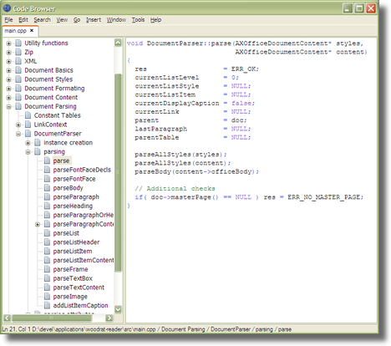Open the View menu
The image size is (391, 346).
tap(62, 20)
